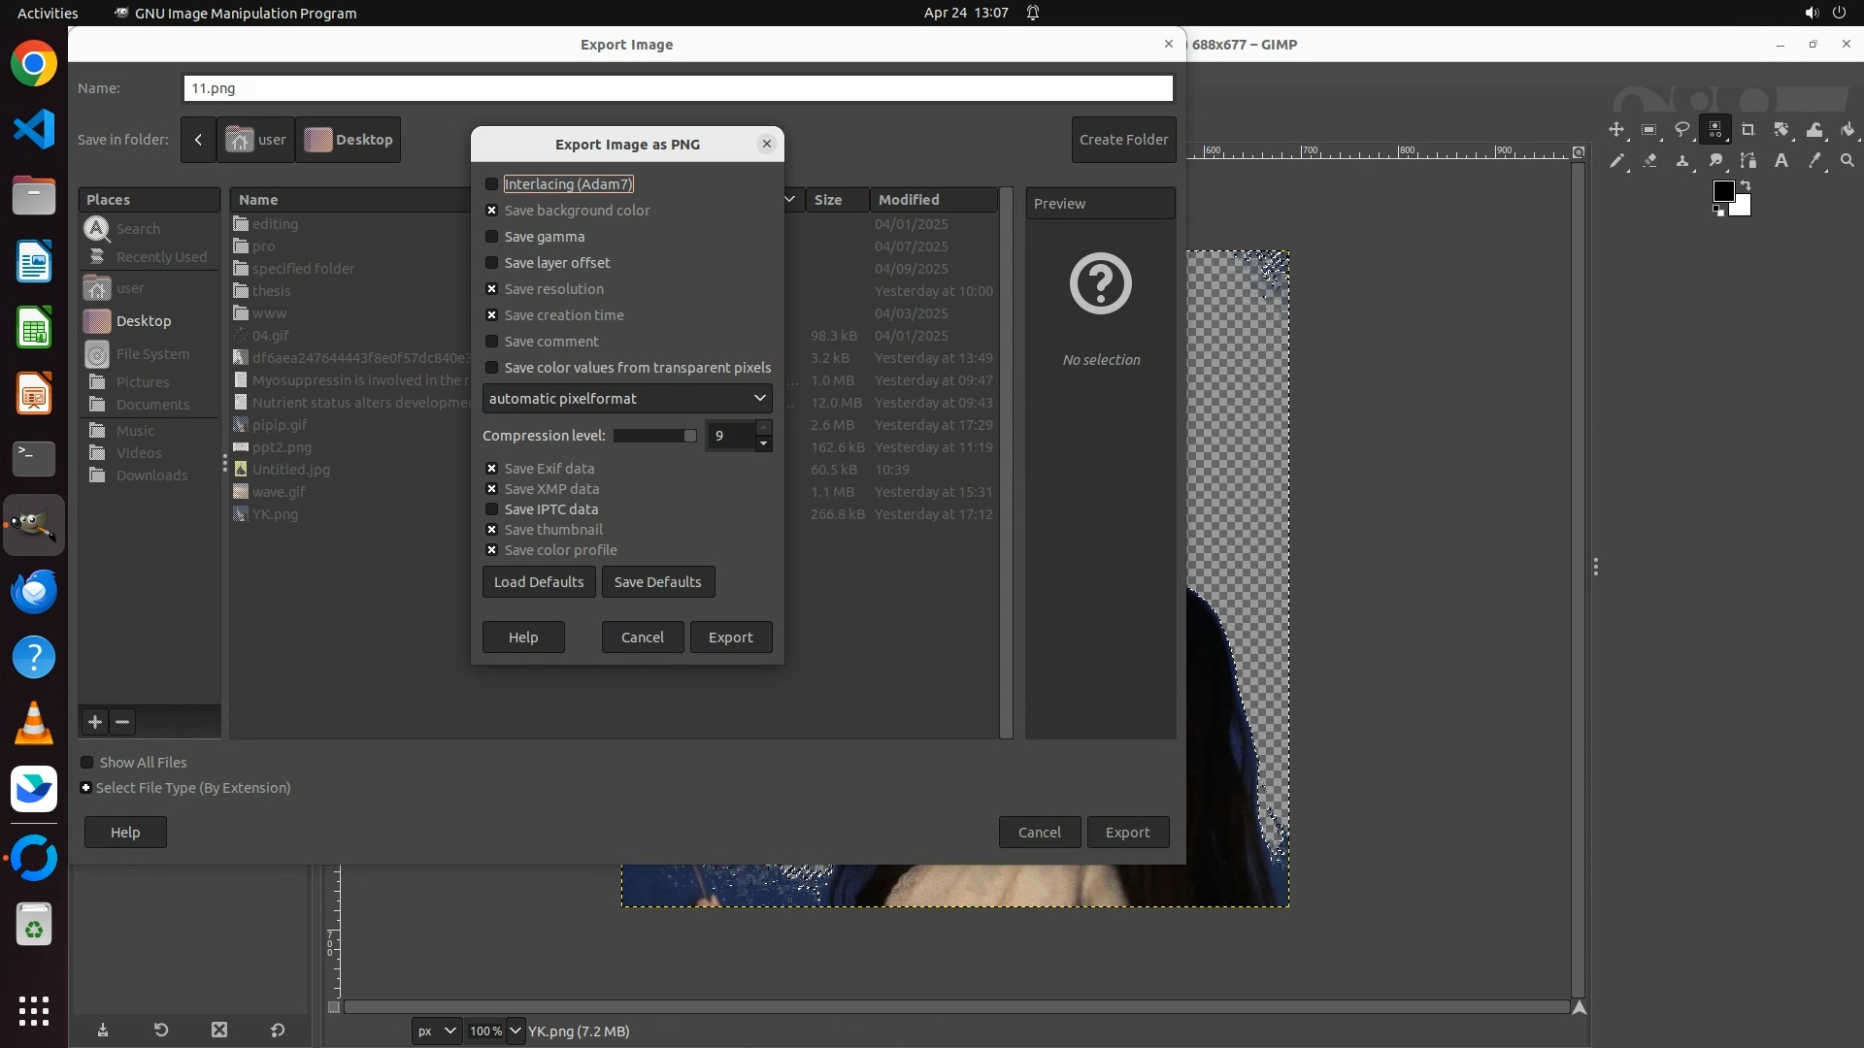Open Desktop in the Places sidebar

[143, 321]
